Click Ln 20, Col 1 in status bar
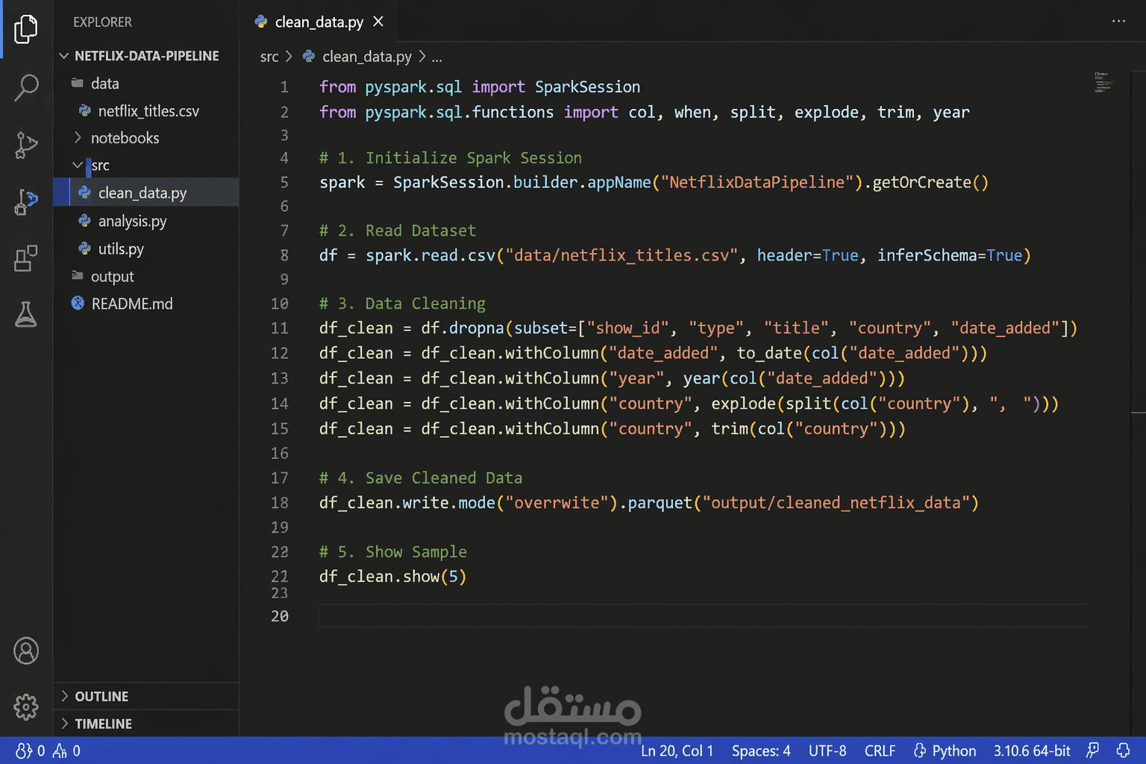 (x=677, y=751)
